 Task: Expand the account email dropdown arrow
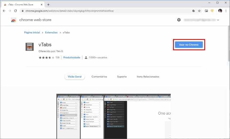tap(218, 20)
